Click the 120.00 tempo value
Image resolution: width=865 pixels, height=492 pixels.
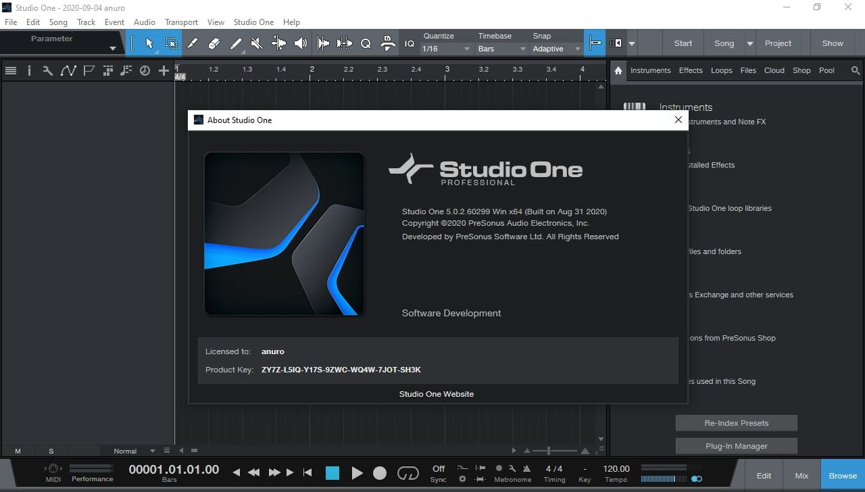pyautogui.click(x=616, y=468)
